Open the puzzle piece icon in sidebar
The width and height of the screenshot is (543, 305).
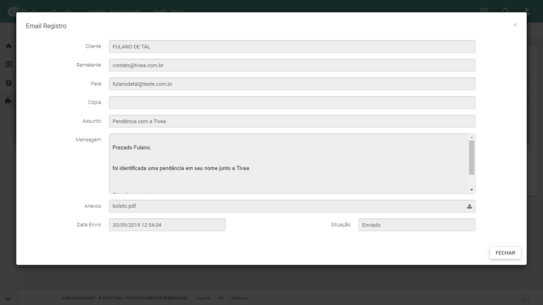9,100
